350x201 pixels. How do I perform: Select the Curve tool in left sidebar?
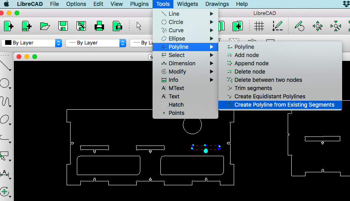[x=6, y=101]
